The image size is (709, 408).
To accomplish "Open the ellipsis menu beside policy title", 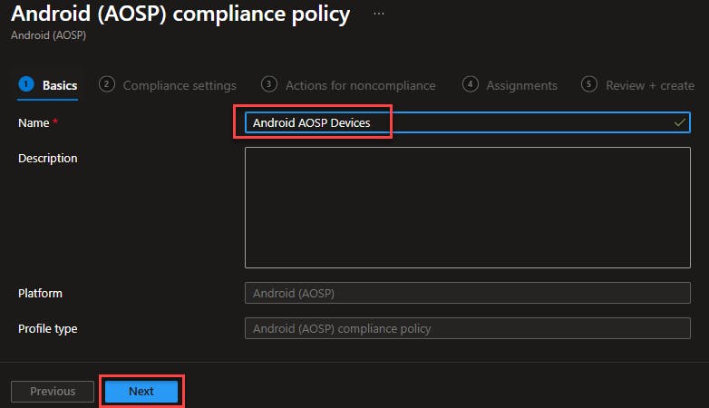I will pyautogui.click(x=379, y=14).
